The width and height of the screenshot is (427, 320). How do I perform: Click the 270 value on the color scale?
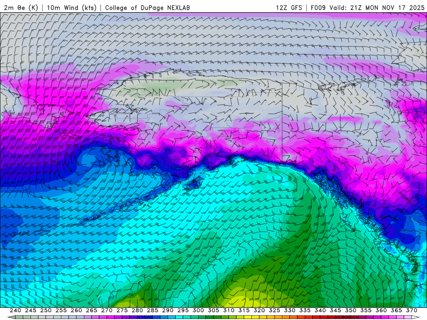(107, 310)
